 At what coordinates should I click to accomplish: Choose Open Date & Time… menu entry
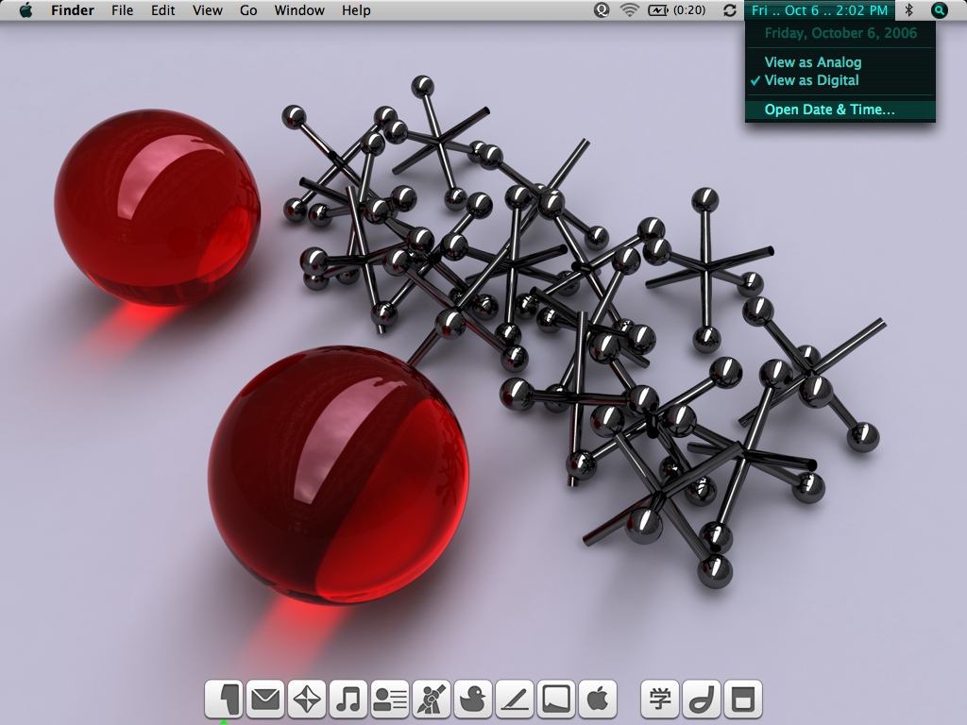coord(840,110)
